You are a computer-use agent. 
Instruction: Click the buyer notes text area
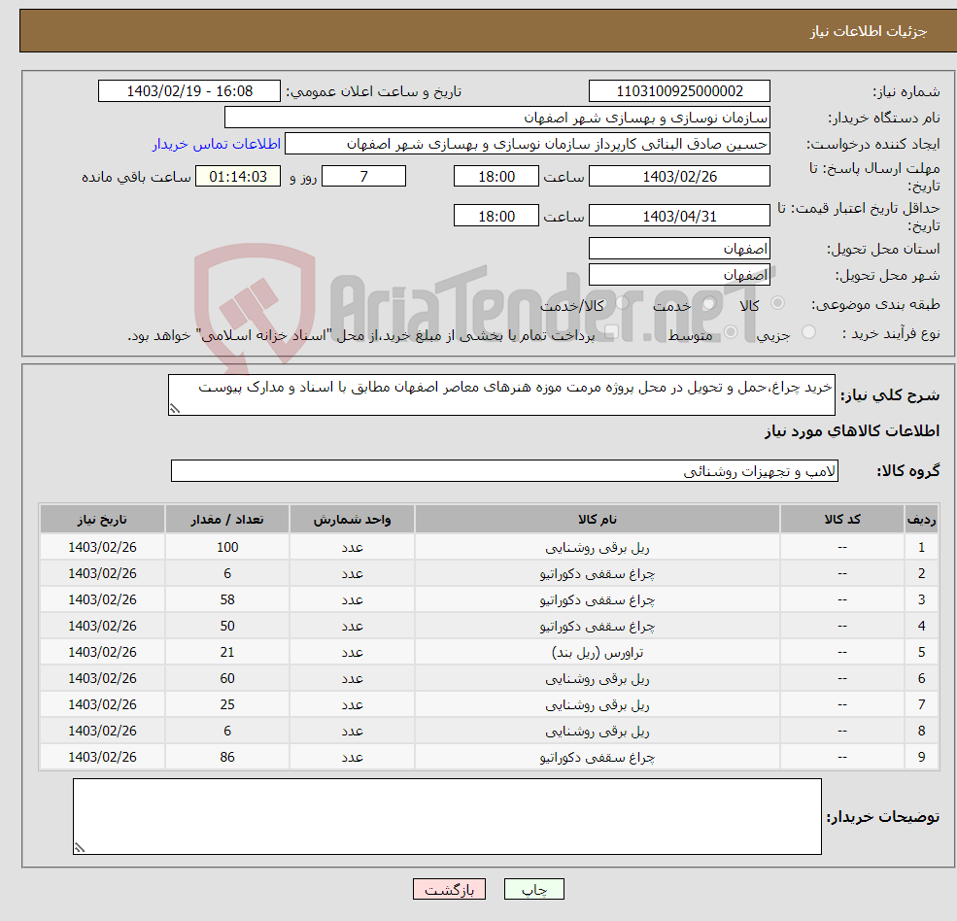pyautogui.click(x=447, y=816)
